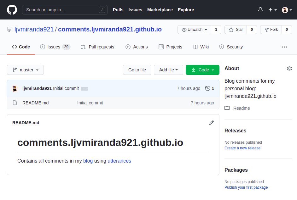The height and width of the screenshot is (200, 297).
Task: Click the 7 hours ago commit timestamp
Action: [x=189, y=88]
